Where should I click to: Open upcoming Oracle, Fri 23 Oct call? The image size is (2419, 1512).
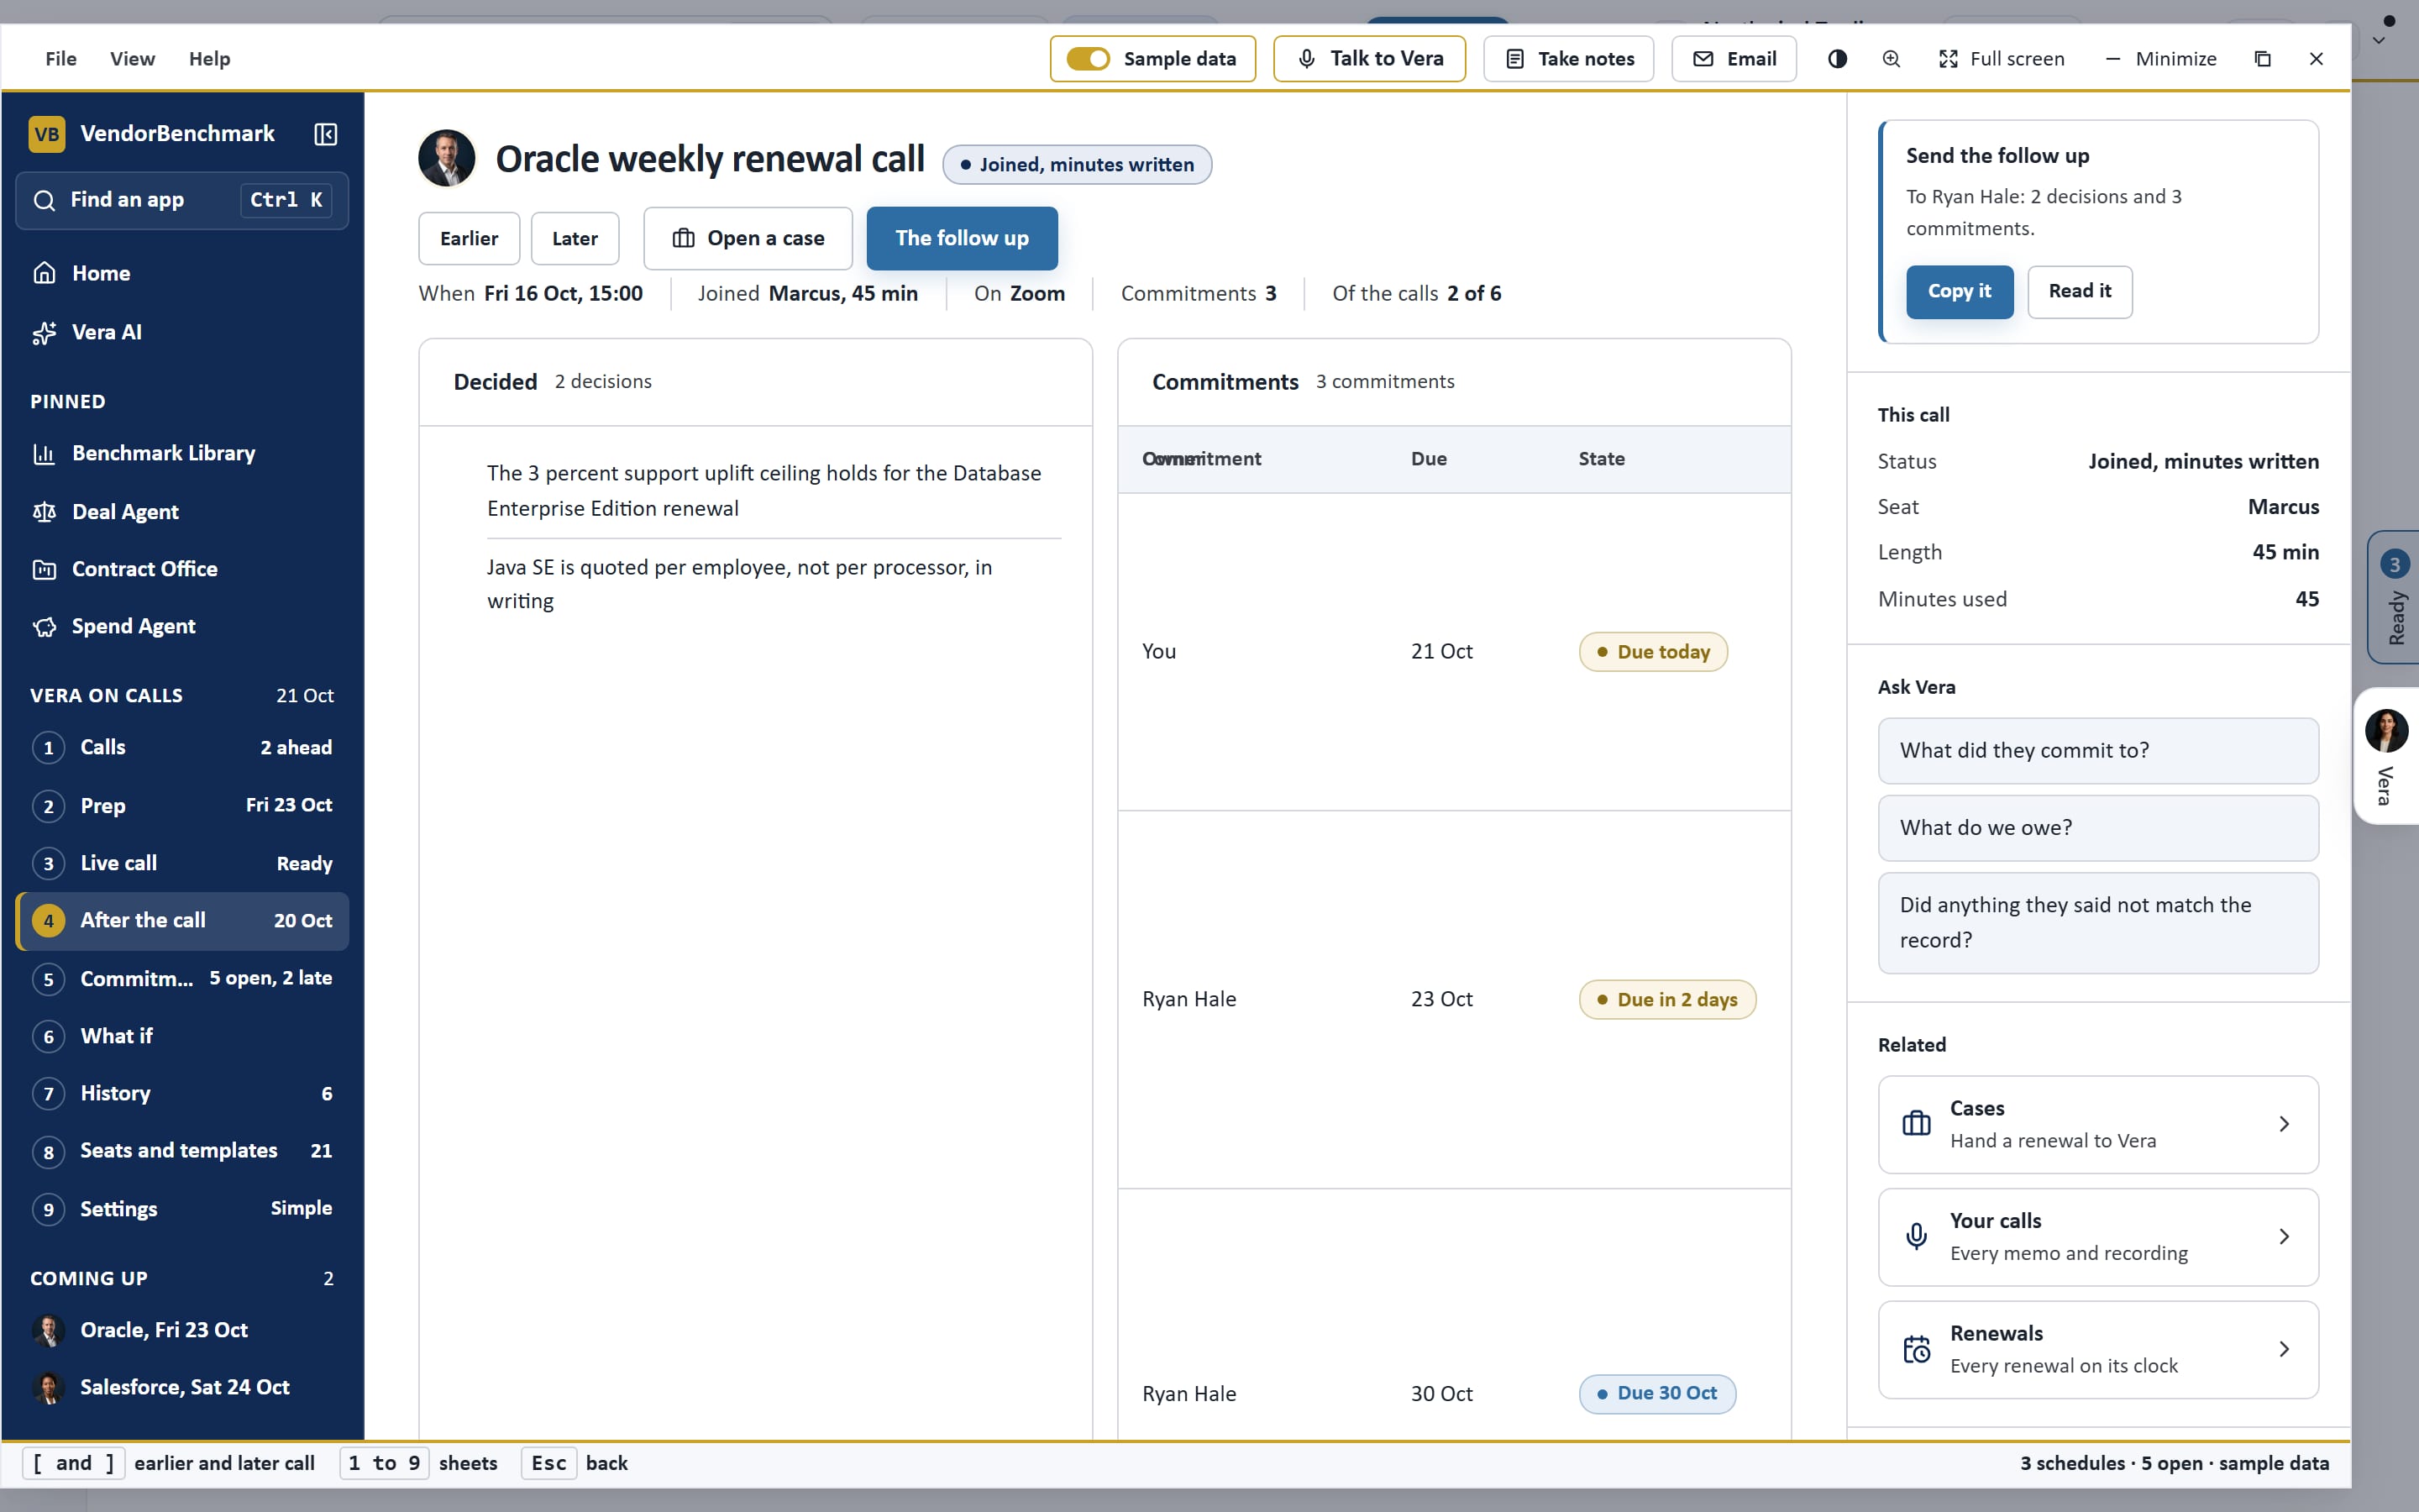(x=182, y=1330)
